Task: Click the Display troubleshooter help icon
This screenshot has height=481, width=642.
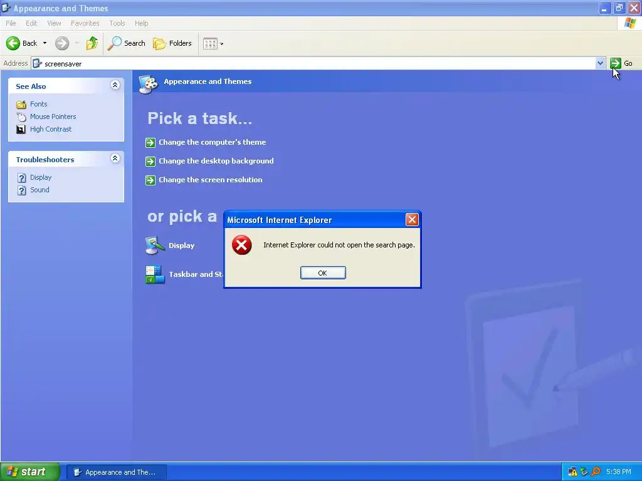Action: tap(22, 178)
